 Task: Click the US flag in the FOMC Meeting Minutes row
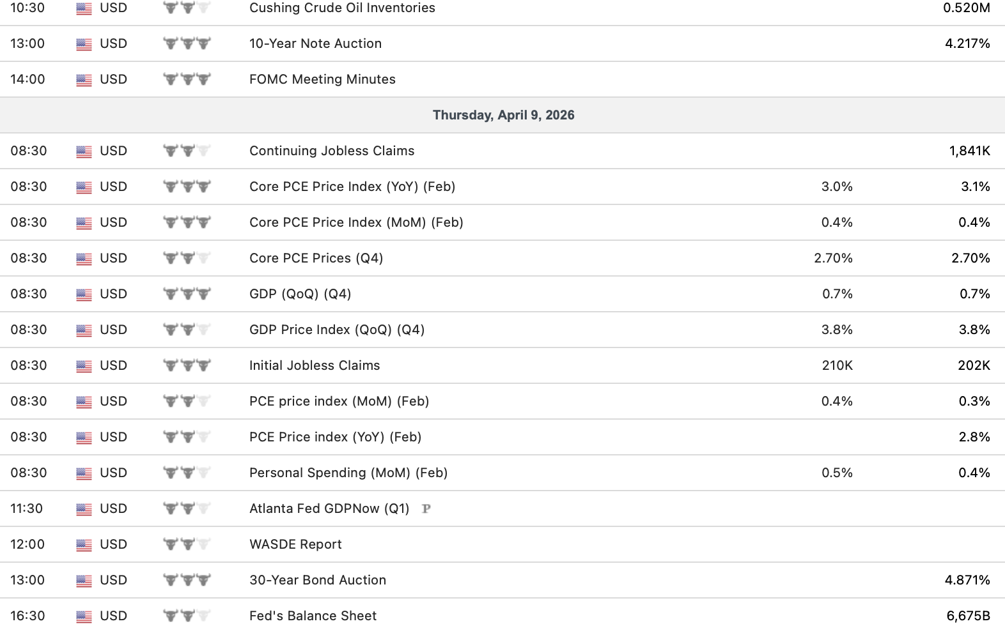coord(84,80)
